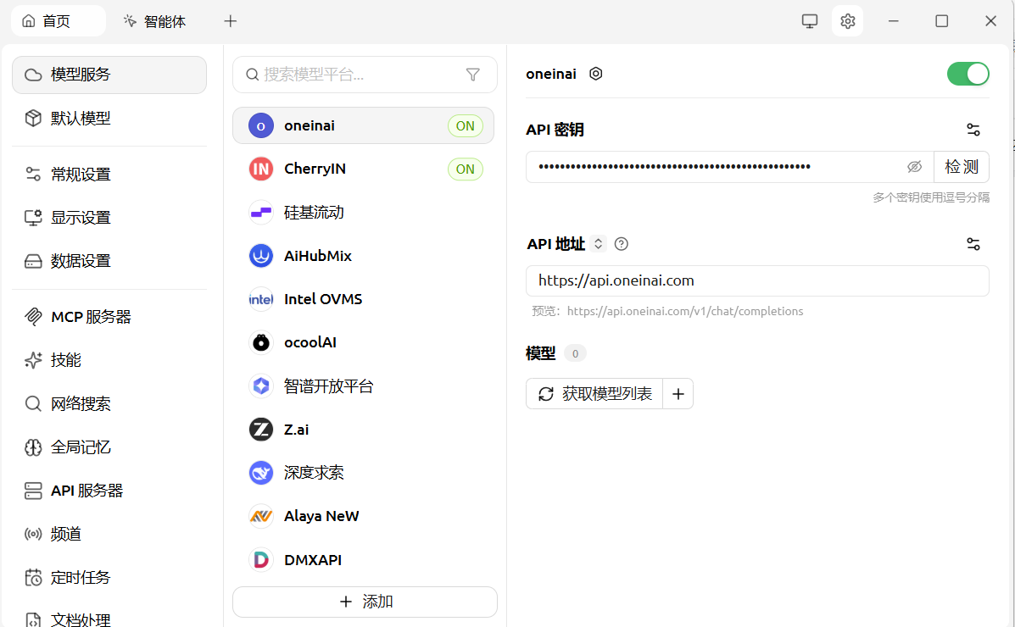The height and width of the screenshot is (627, 1015).
Task: Select the AiHubMix provider logo
Action: click(261, 256)
